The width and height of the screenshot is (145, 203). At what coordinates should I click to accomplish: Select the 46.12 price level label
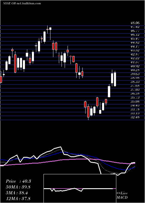[135, 35]
